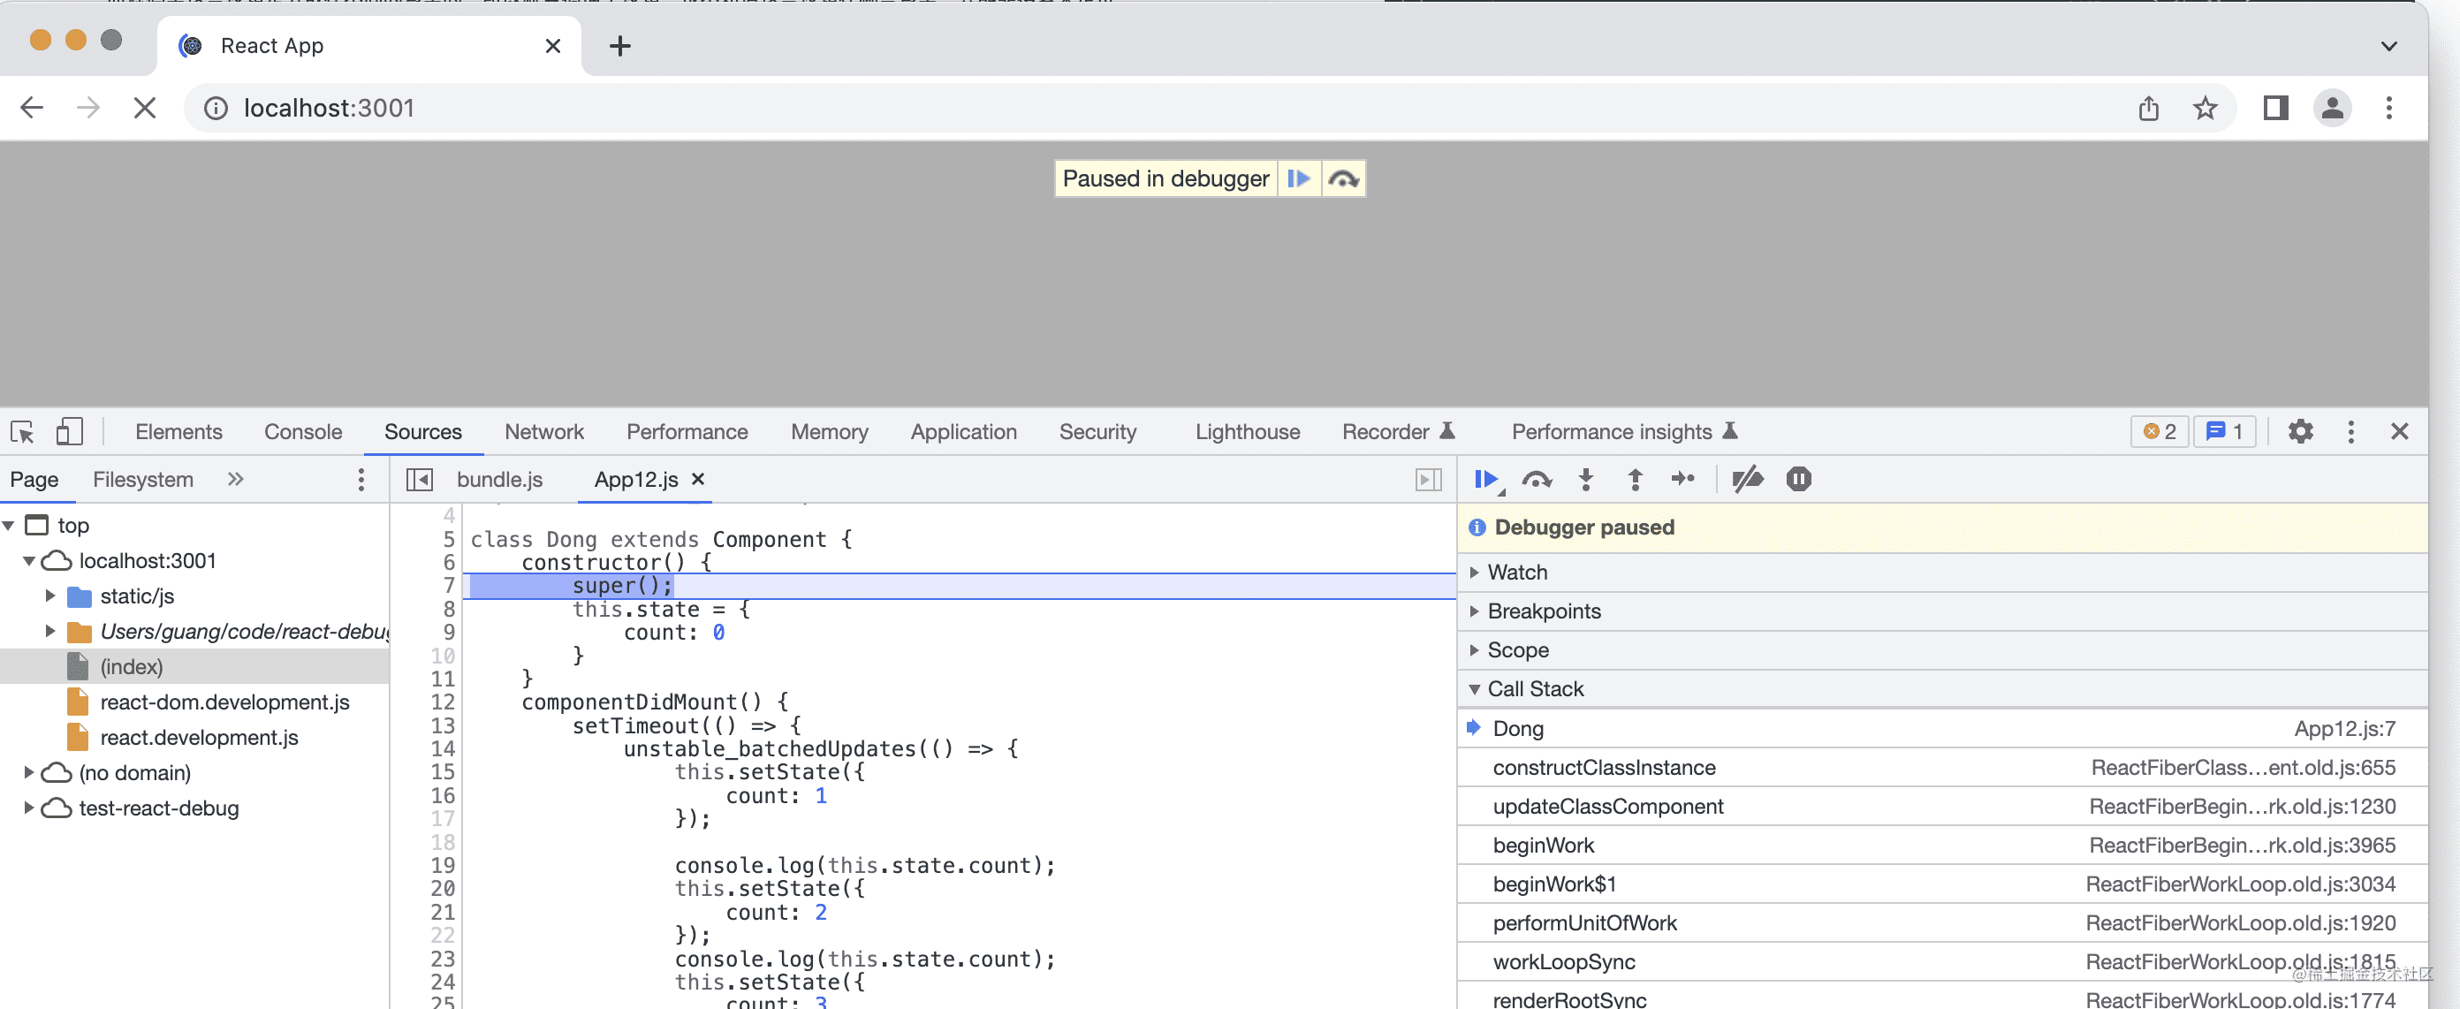The height and width of the screenshot is (1009, 2460).
Task: Select constructClassInstance call stack frame
Action: coord(1604,768)
